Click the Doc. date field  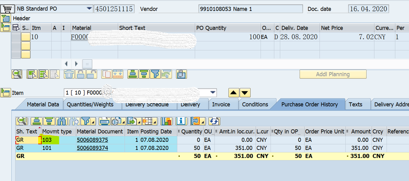click(x=369, y=9)
